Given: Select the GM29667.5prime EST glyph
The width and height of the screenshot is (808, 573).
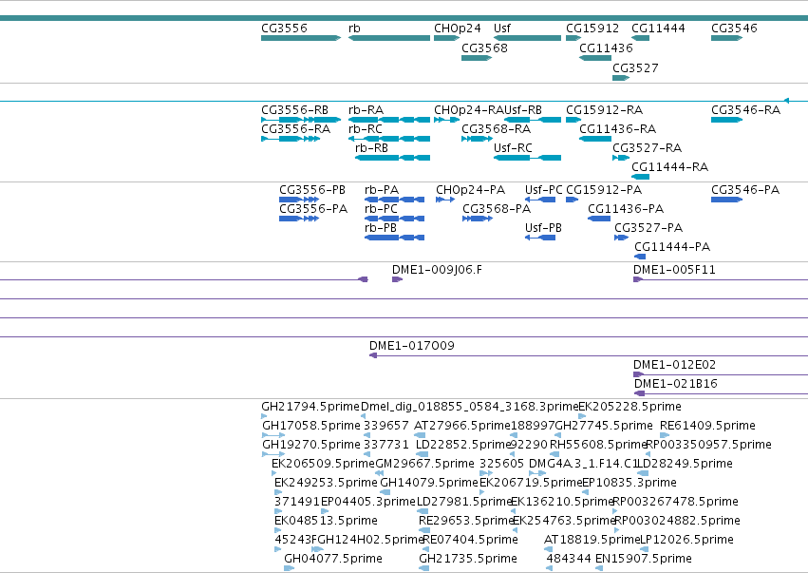Looking at the screenshot, I should (379, 473).
